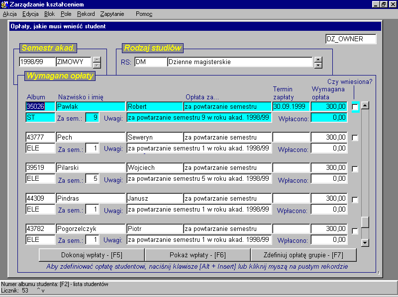The image size is (398, 297).
Task: Click required fee 300,00 for Pindras
Action: [x=329, y=198]
